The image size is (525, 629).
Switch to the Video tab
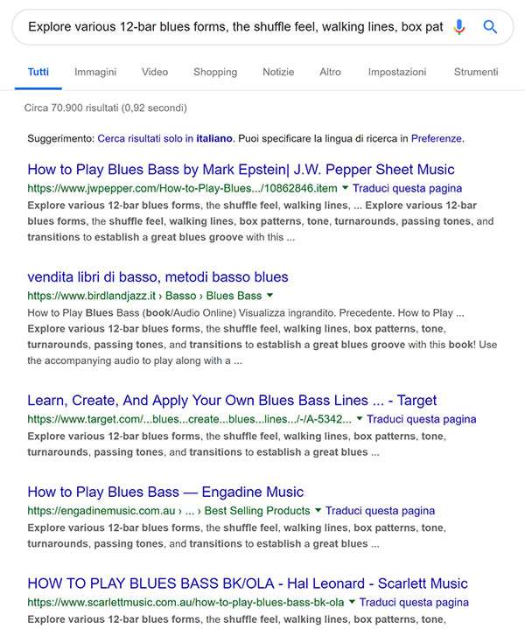coord(155,72)
